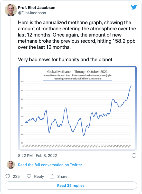The image size is (142, 194).
Task: Open the Prof. Eliot Jacobson display name
Action: click(37, 8)
